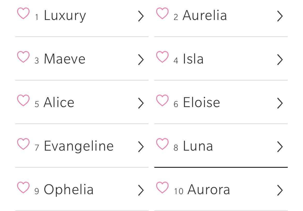Select the Luna list item
The image size is (303, 211).
[x=221, y=146]
